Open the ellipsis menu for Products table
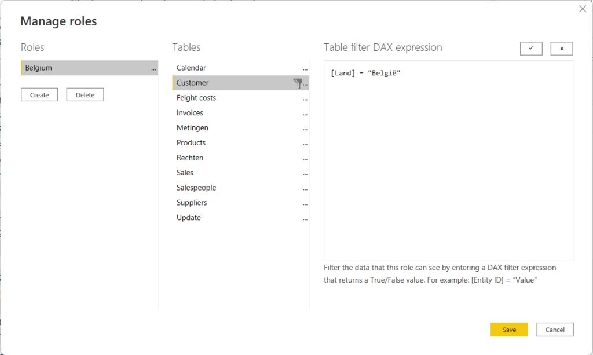Viewport: 593px width, 355px height. [x=305, y=144]
